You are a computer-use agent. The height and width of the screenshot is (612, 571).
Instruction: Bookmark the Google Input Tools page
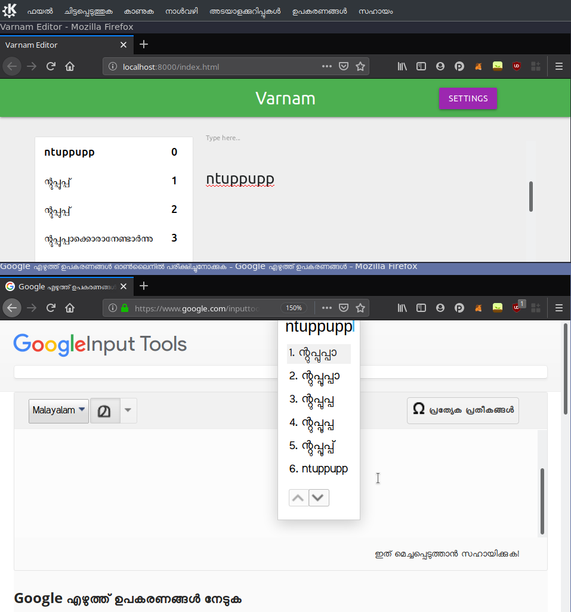click(360, 308)
